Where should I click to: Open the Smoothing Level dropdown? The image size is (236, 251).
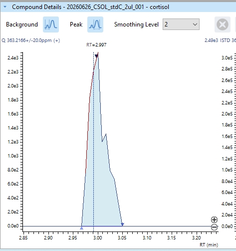181,24
